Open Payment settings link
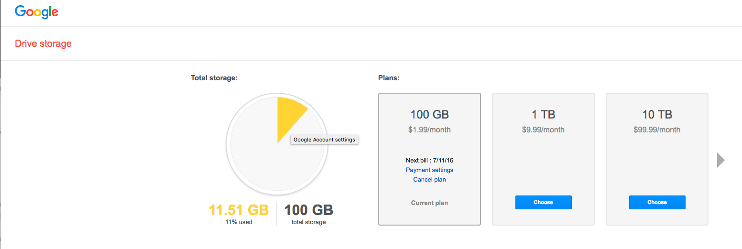 429,170
